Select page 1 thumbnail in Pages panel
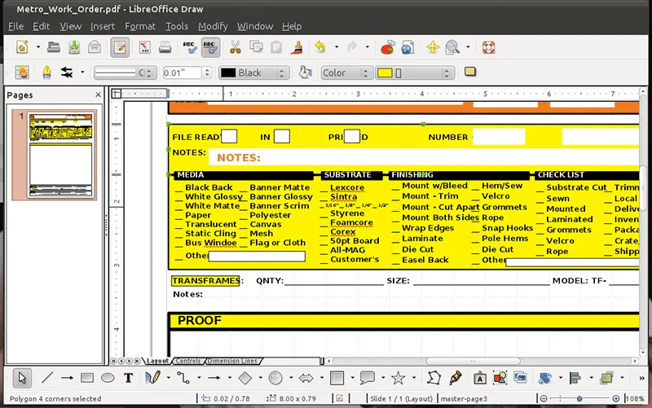The image size is (652, 408). click(62, 155)
